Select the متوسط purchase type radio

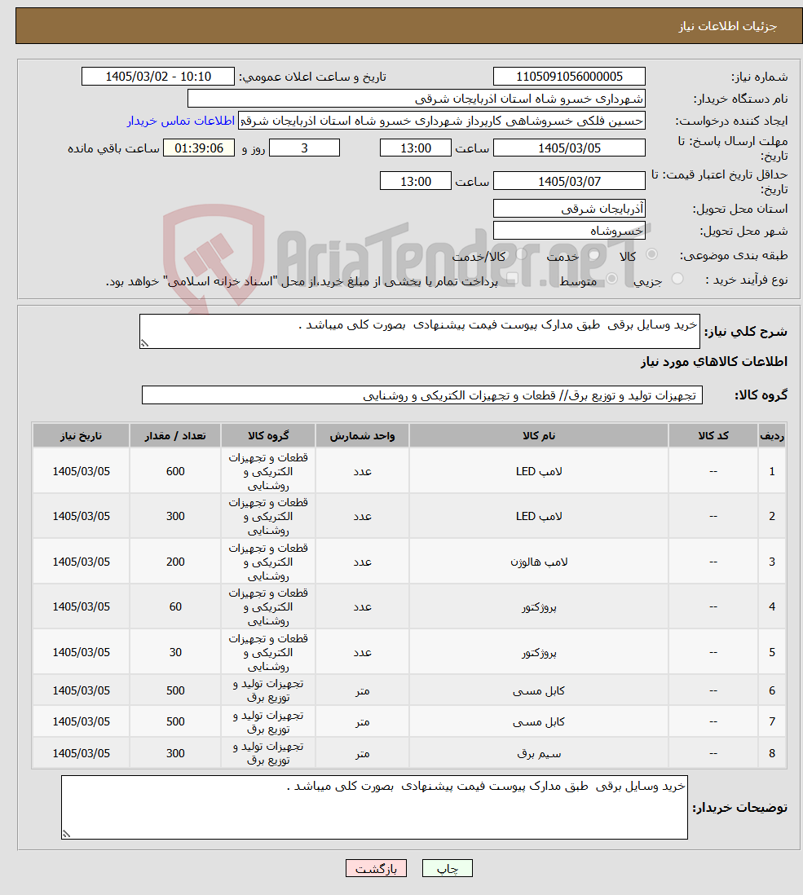tap(611, 279)
